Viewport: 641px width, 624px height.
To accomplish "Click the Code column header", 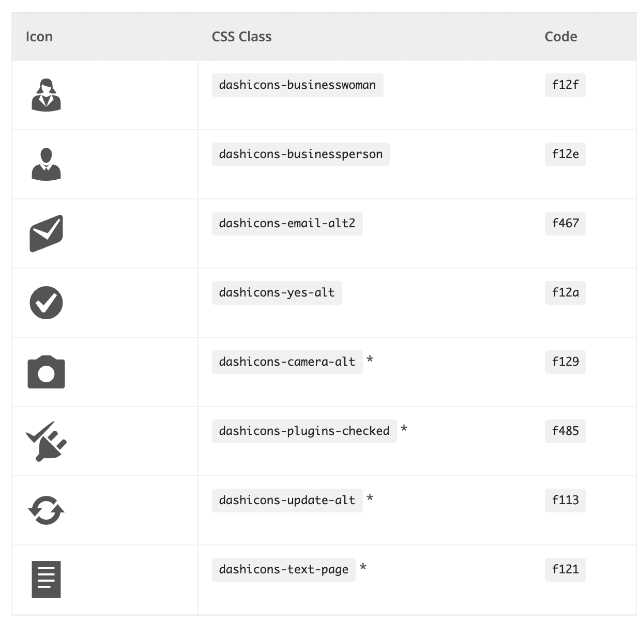I will pyautogui.click(x=560, y=37).
